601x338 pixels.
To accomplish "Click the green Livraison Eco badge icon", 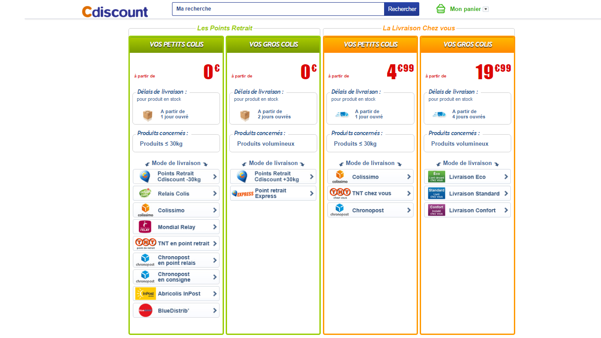I will [x=436, y=176].
